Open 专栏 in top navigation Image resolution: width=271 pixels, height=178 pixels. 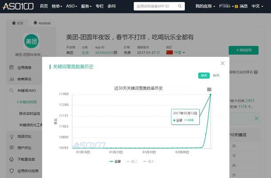[x=100, y=6]
